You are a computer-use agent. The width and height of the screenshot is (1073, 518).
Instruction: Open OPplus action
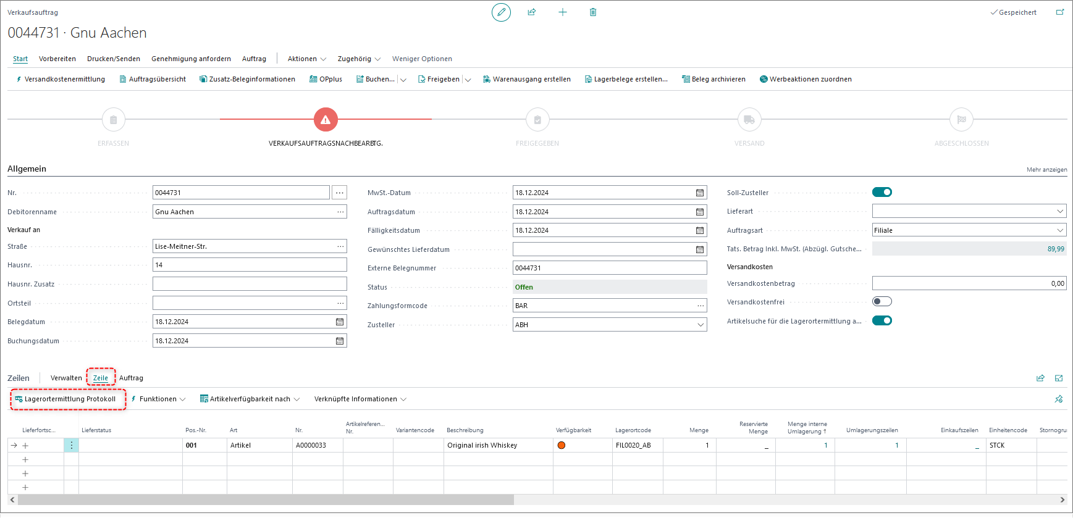coord(326,79)
